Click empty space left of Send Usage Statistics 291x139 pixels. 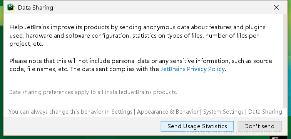coord(82,126)
